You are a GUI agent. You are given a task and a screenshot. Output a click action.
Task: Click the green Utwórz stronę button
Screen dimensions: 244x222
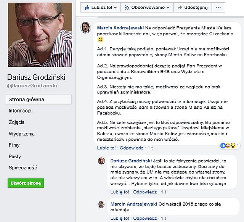point(26,183)
